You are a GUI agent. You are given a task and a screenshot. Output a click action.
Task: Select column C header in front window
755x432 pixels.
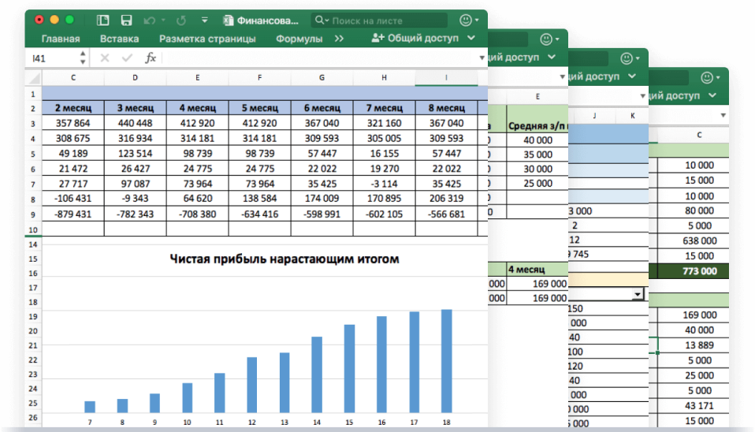73,77
